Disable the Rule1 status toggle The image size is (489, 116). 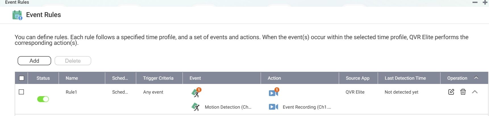pos(43,99)
